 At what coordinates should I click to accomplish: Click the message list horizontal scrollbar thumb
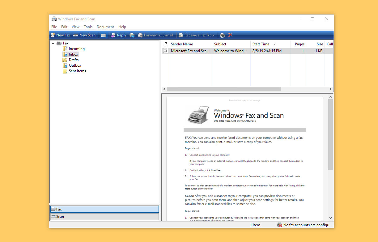tap(224, 89)
